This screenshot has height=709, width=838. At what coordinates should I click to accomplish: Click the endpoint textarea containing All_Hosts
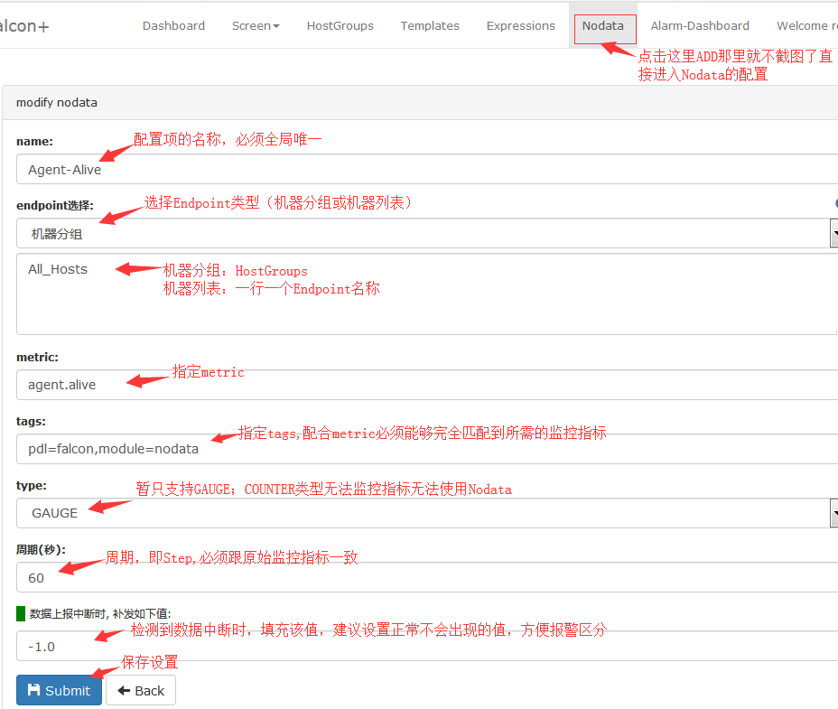tap(424, 294)
